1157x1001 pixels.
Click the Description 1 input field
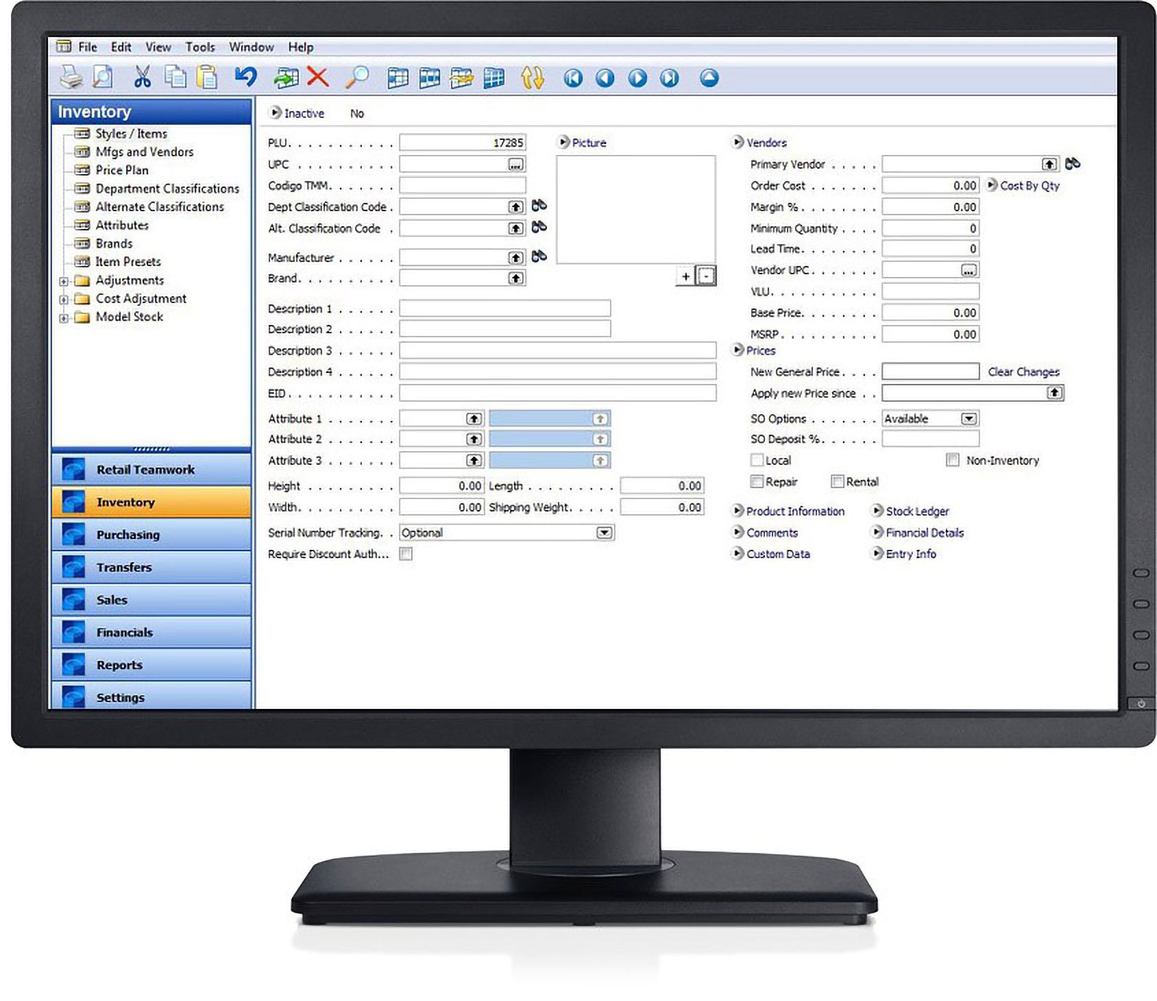coord(504,309)
